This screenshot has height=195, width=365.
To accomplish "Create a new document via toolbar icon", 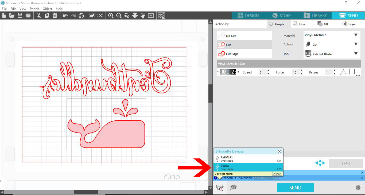I will 4,15.
